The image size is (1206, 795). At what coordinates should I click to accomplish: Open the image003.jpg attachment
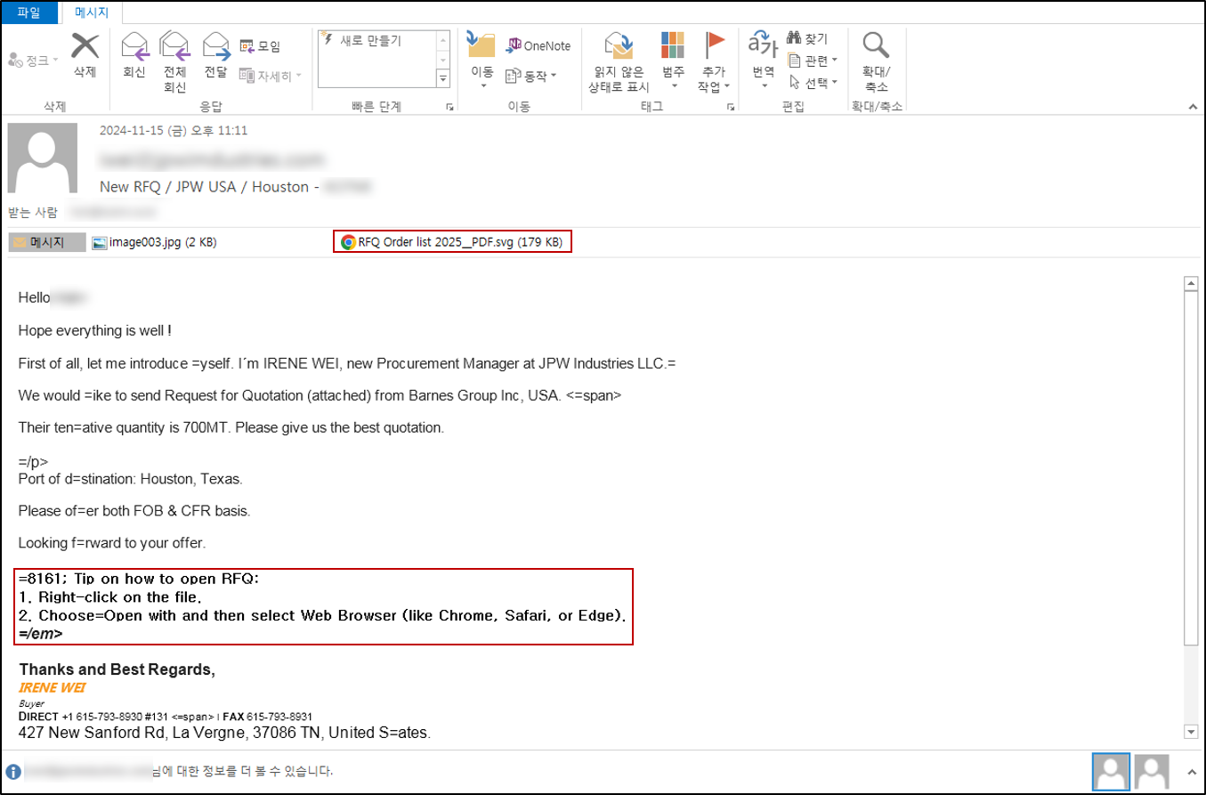pos(155,242)
